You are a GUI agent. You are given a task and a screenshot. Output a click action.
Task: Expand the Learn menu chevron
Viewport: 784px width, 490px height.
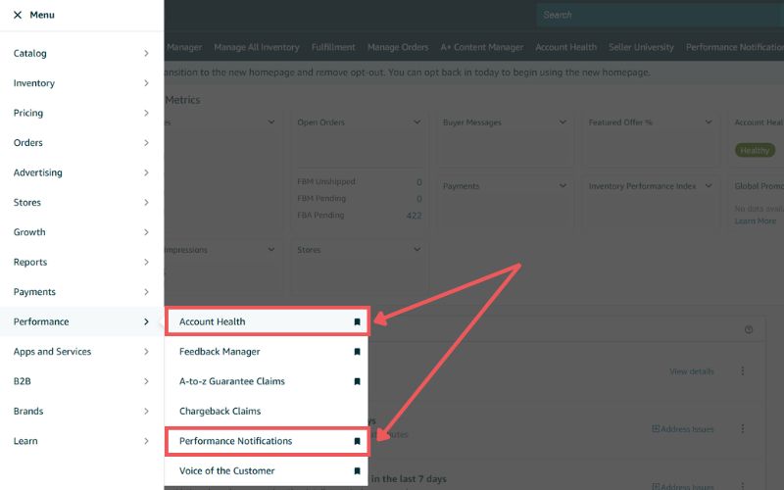(146, 441)
